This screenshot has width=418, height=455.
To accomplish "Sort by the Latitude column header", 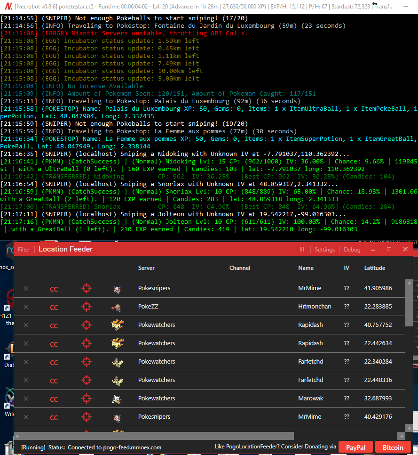I will (375, 268).
